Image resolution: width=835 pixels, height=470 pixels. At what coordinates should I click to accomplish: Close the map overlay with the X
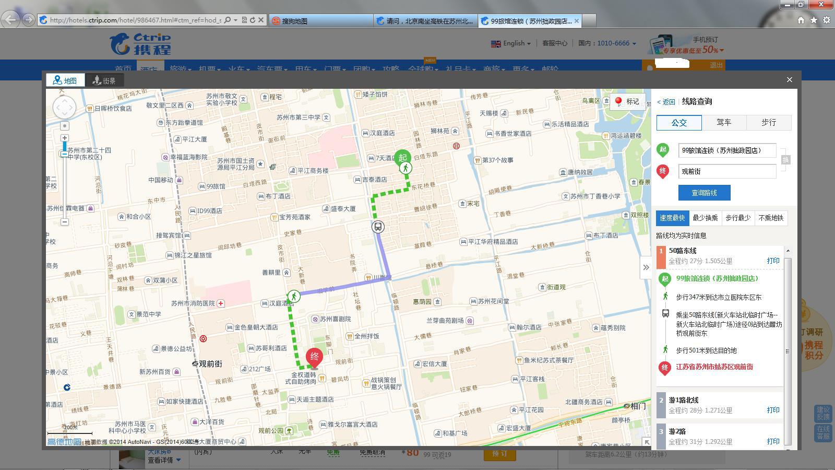789,80
